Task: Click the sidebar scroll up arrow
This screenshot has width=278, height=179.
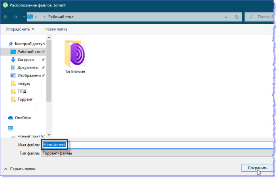Action: click(x=49, y=37)
